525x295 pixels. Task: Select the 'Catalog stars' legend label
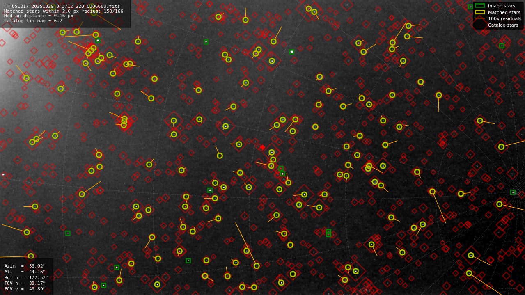pyautogui.click(x=503, y=25)
